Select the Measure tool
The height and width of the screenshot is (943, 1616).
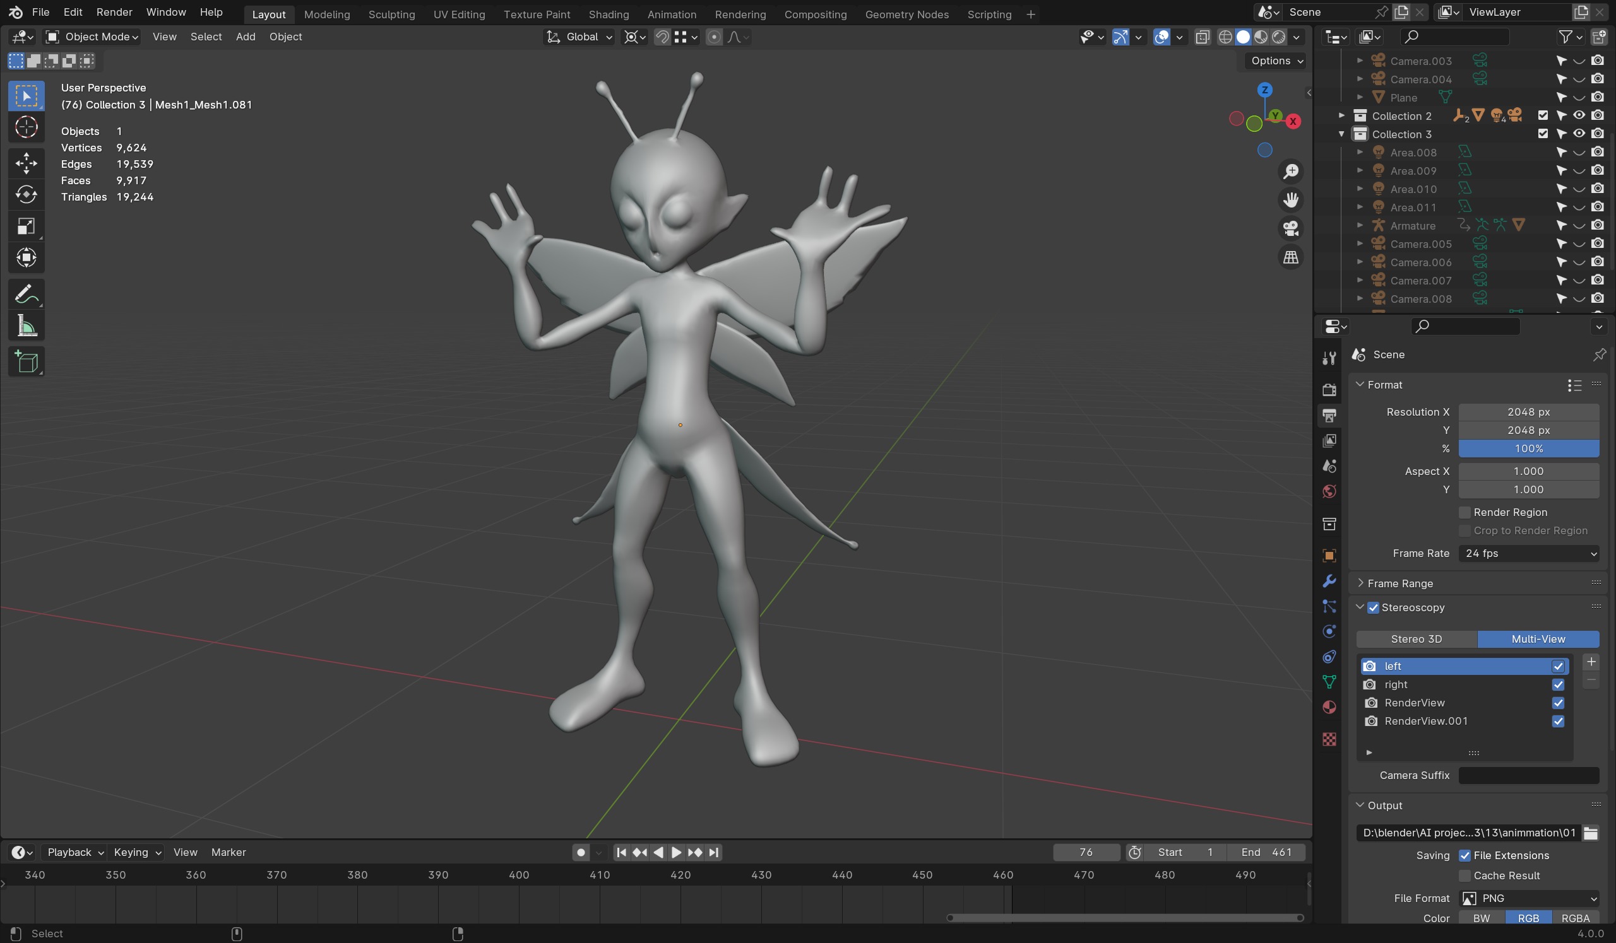pos(27,326)
